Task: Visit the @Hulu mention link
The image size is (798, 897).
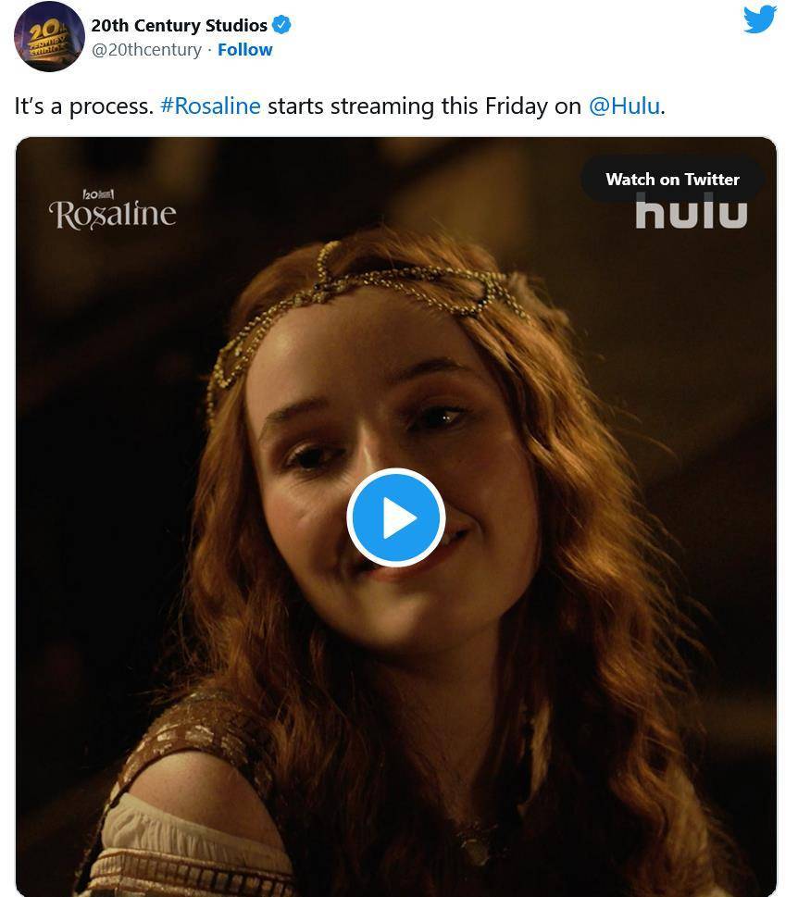Action: [x=624, y=106]
